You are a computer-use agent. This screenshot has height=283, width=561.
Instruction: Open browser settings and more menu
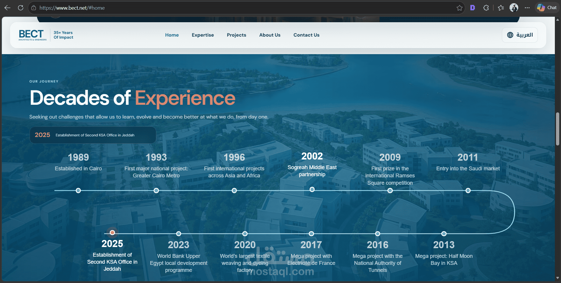click(527, 8)
